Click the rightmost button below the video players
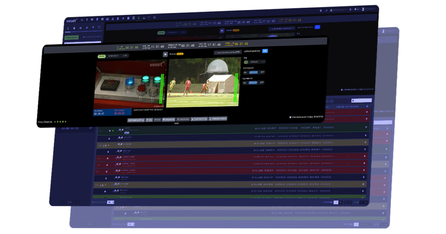Image resolution: width=446 pixels, height=234 pixels. (218, 118)
